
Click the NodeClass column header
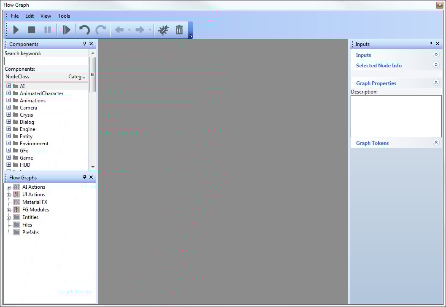click(35, 77)
